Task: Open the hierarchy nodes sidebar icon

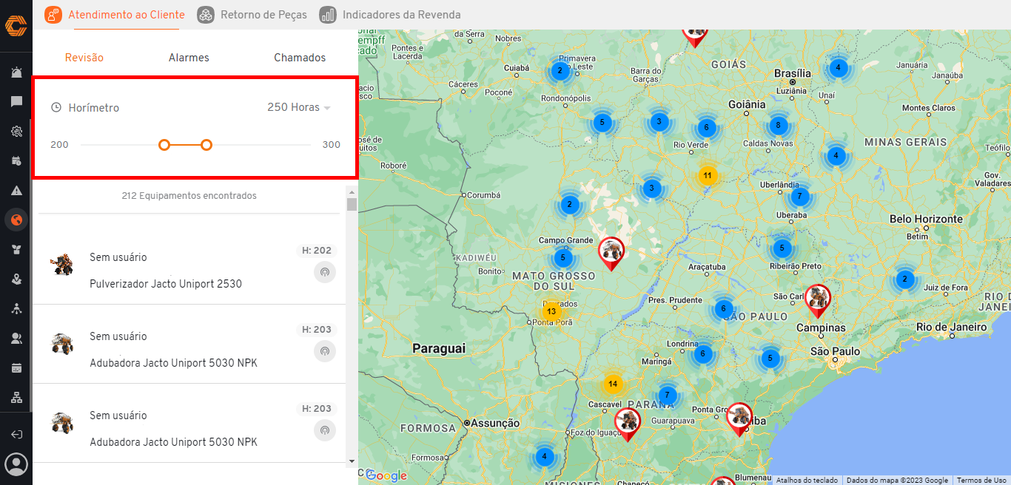Action: point(16,308)
